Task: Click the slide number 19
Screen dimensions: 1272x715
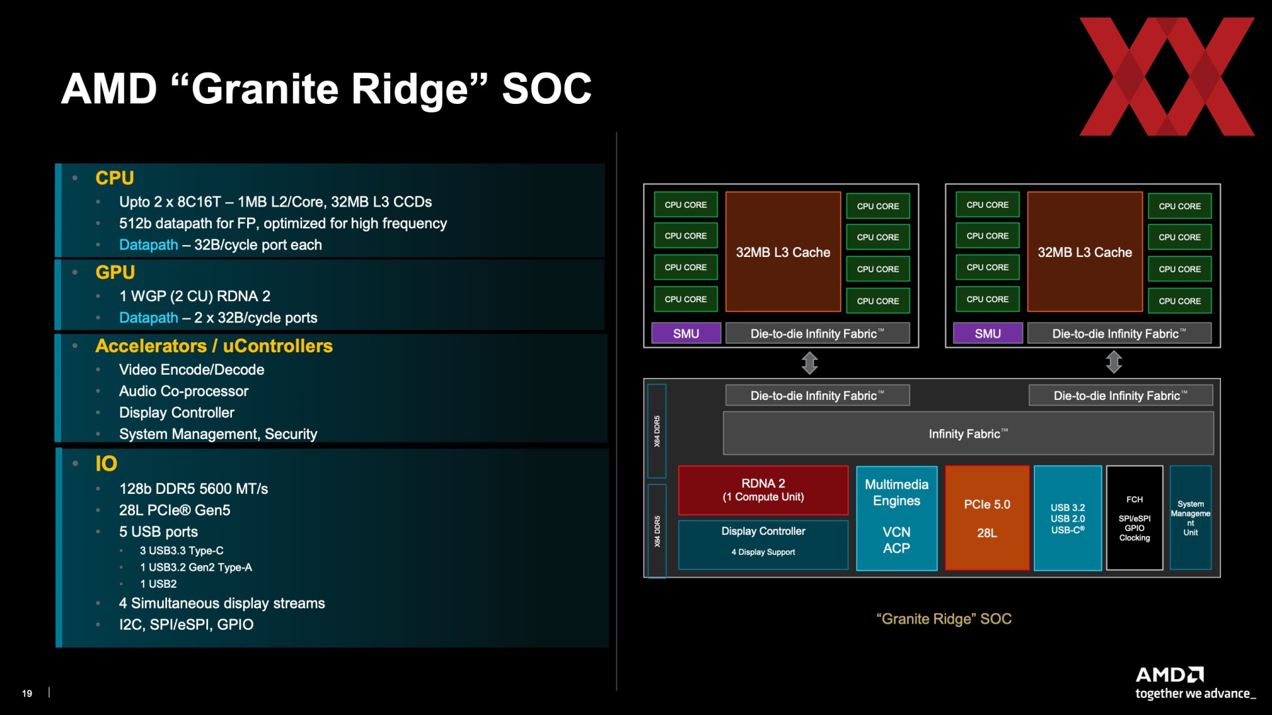Action: click(27, 693)
